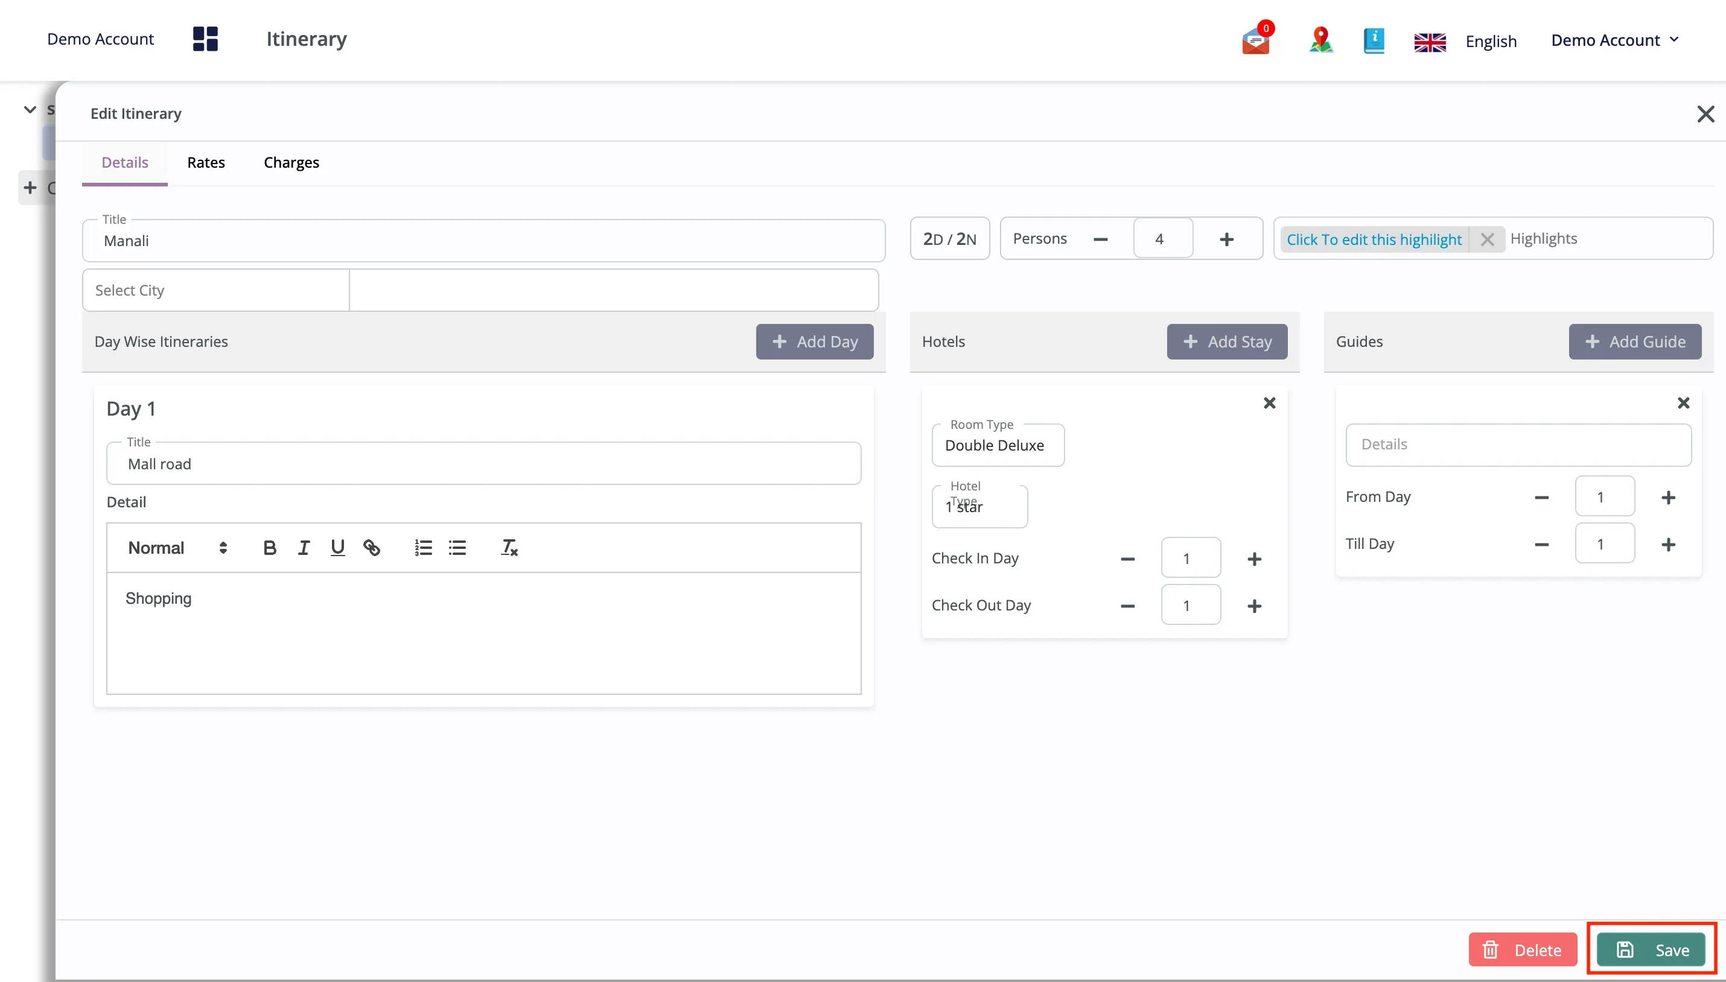Click the 2D / 2N duration box
This screenshot has width=1726, height=982.
tap(949, 239)
